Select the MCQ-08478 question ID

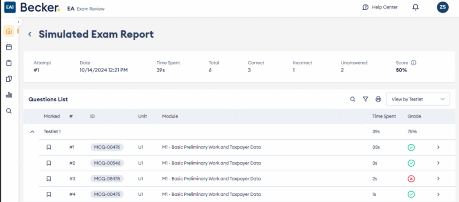(x=107, y=179)
